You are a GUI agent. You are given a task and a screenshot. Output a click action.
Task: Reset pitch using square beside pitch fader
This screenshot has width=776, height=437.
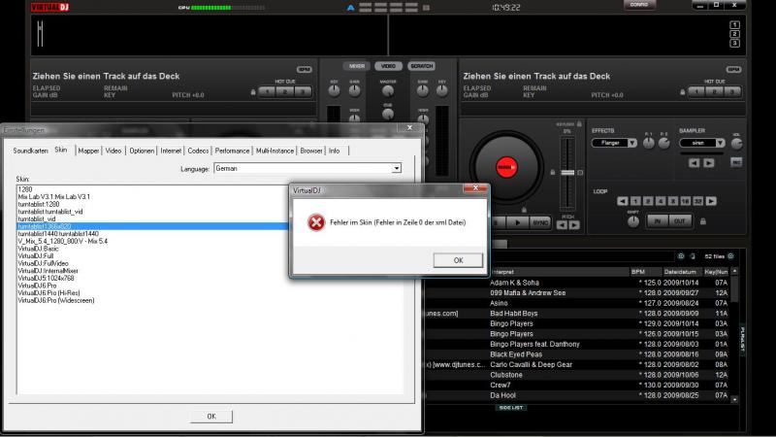pyautogui.click(x=580, y=173)
